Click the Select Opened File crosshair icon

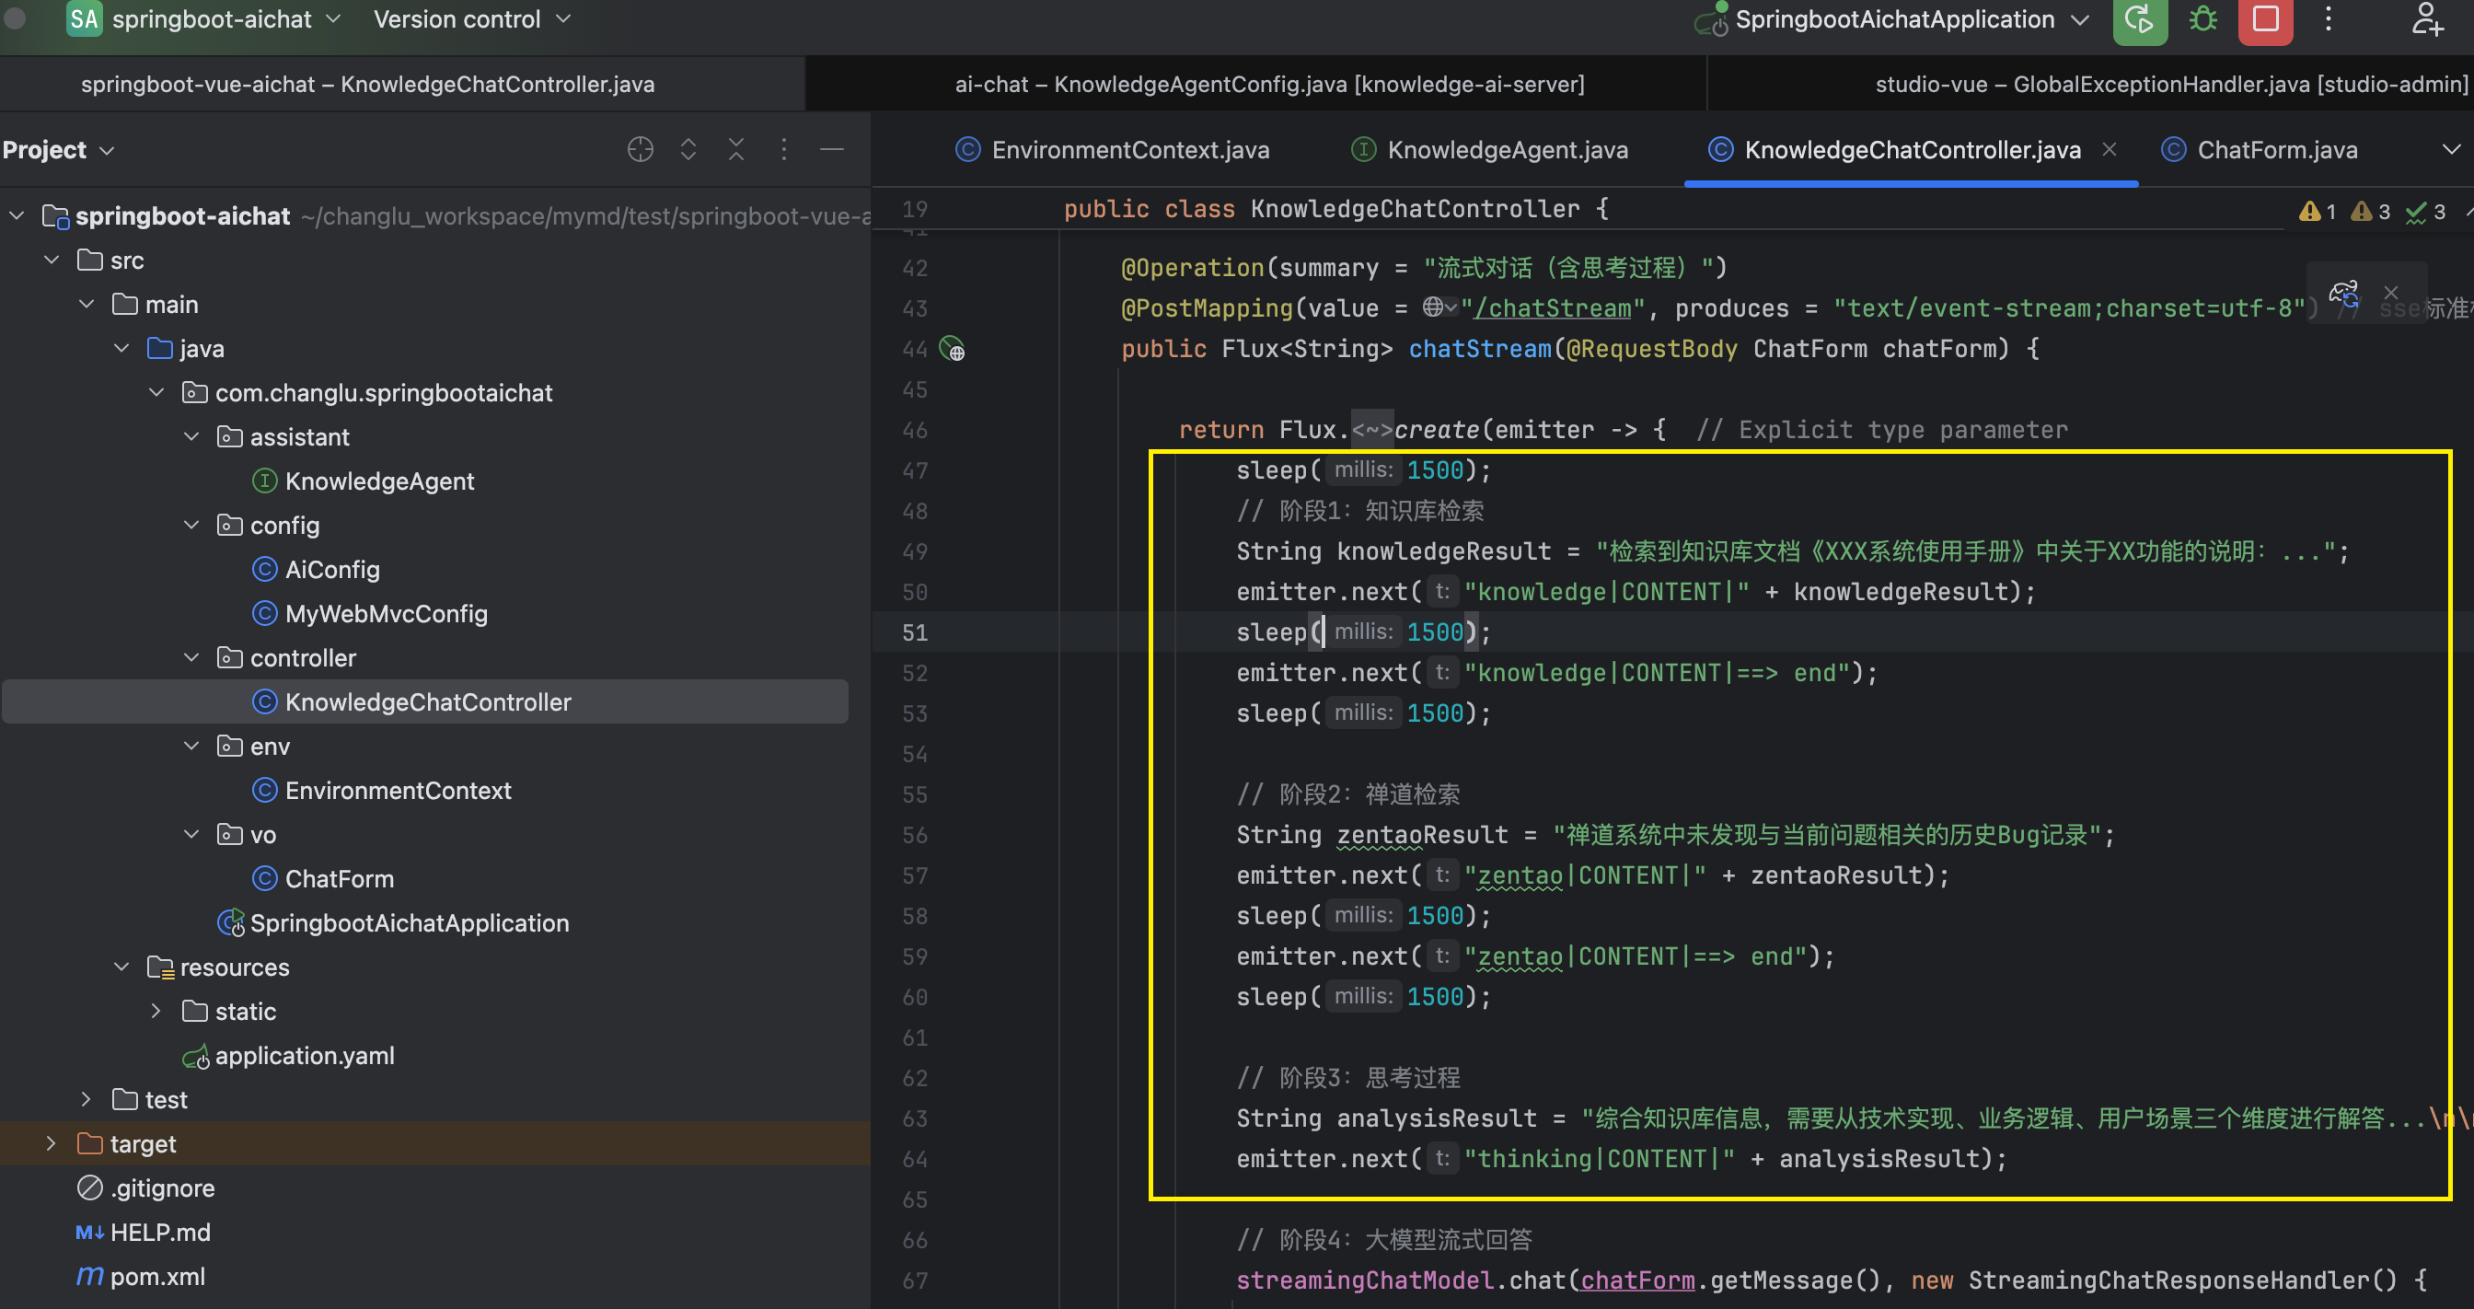point(640,150)
